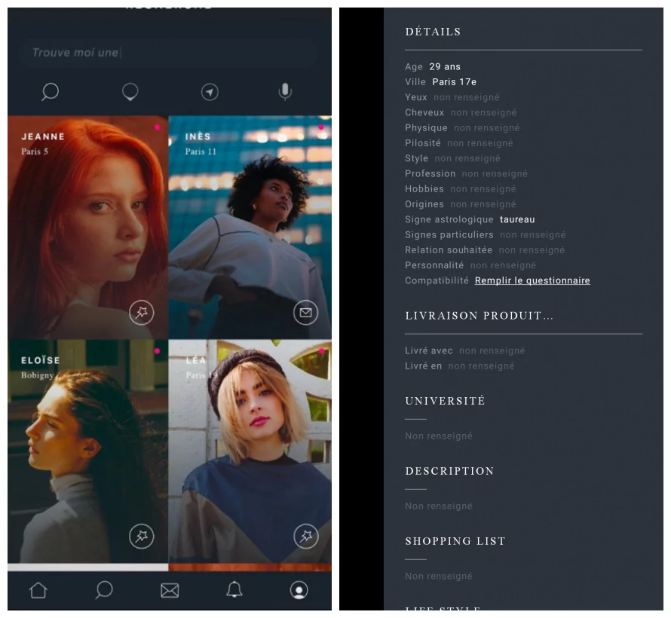Focus the 'Trouve moi une' search field
Screen dimensions: 671x618
click(170, 53)
